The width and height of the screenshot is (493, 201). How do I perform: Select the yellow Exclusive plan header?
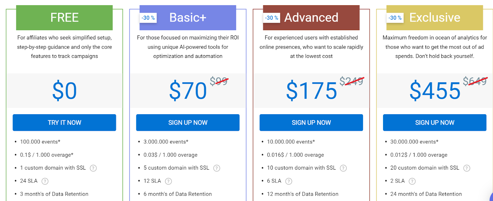(434, 18)
